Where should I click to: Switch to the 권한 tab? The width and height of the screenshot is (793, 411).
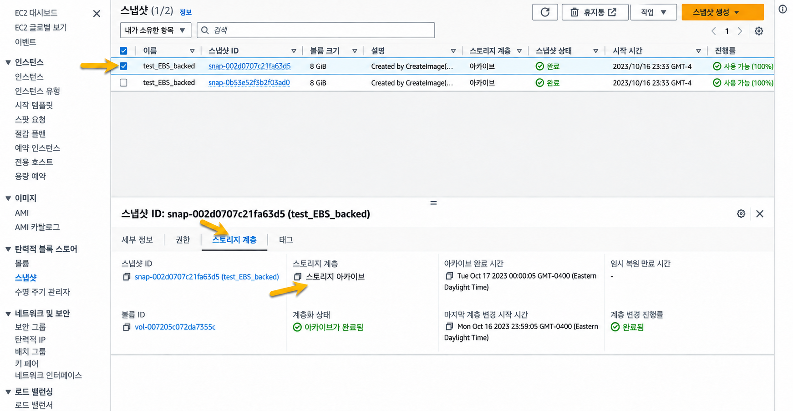click(183, 240)
